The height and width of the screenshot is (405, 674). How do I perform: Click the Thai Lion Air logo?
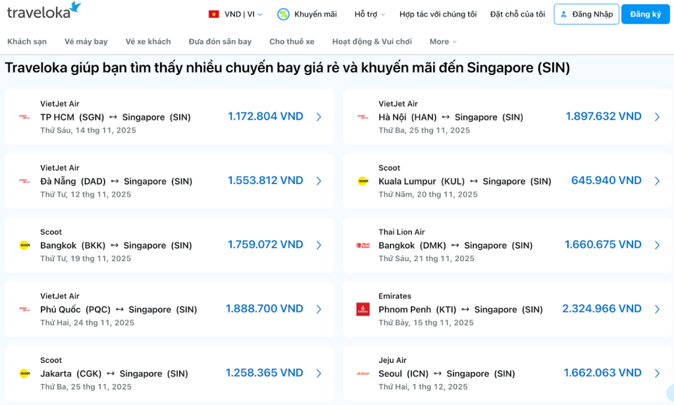[x=363, y=245]
